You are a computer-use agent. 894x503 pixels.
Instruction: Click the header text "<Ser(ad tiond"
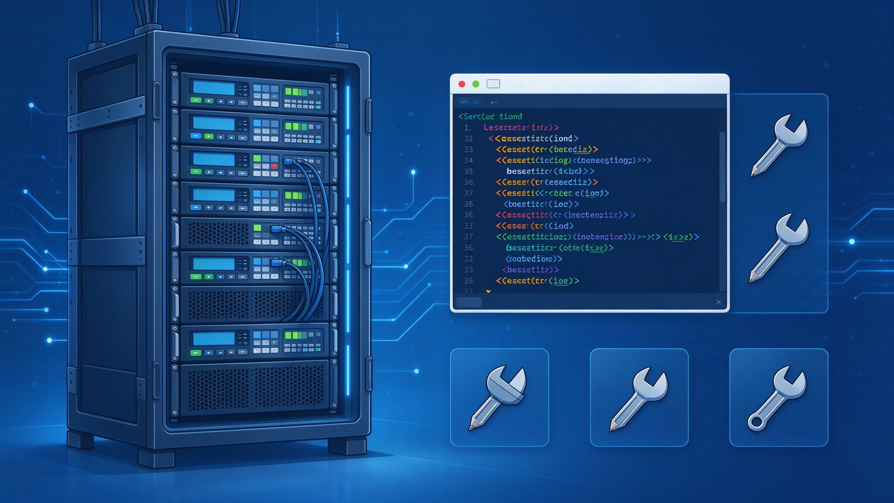(490, 116)
